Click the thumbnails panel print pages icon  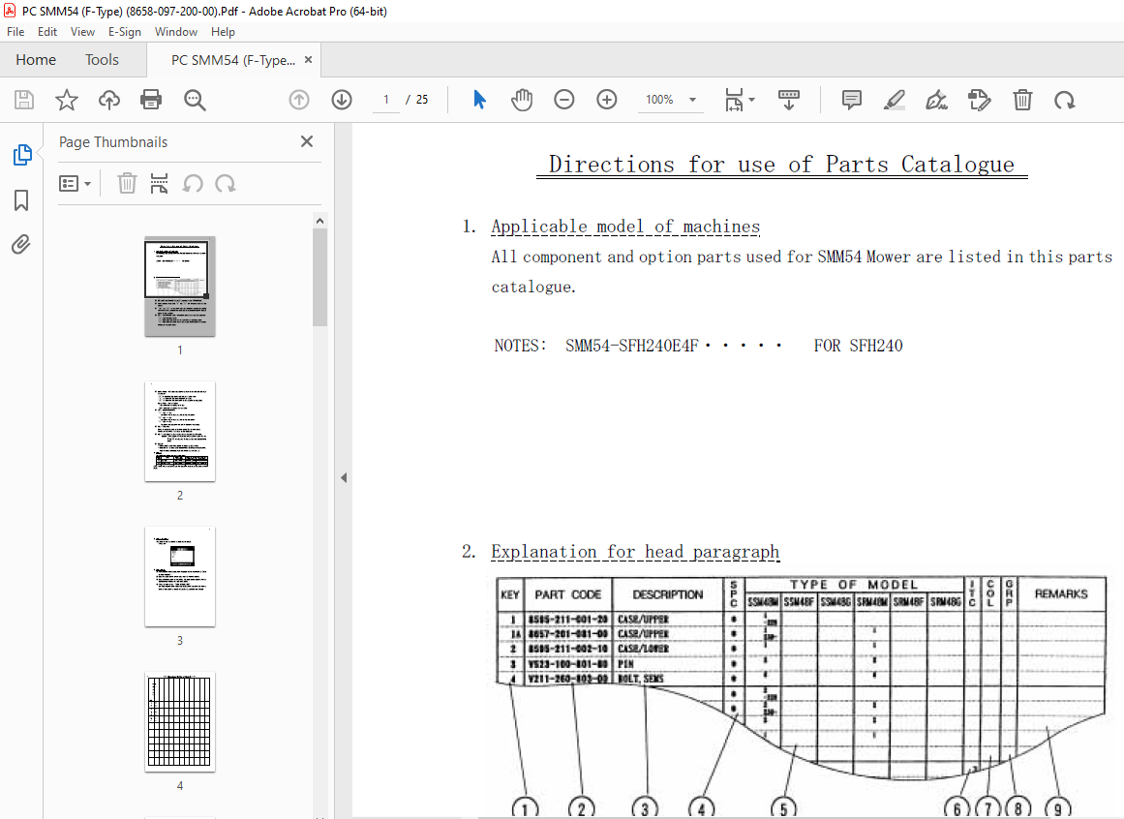click(159, 183)
